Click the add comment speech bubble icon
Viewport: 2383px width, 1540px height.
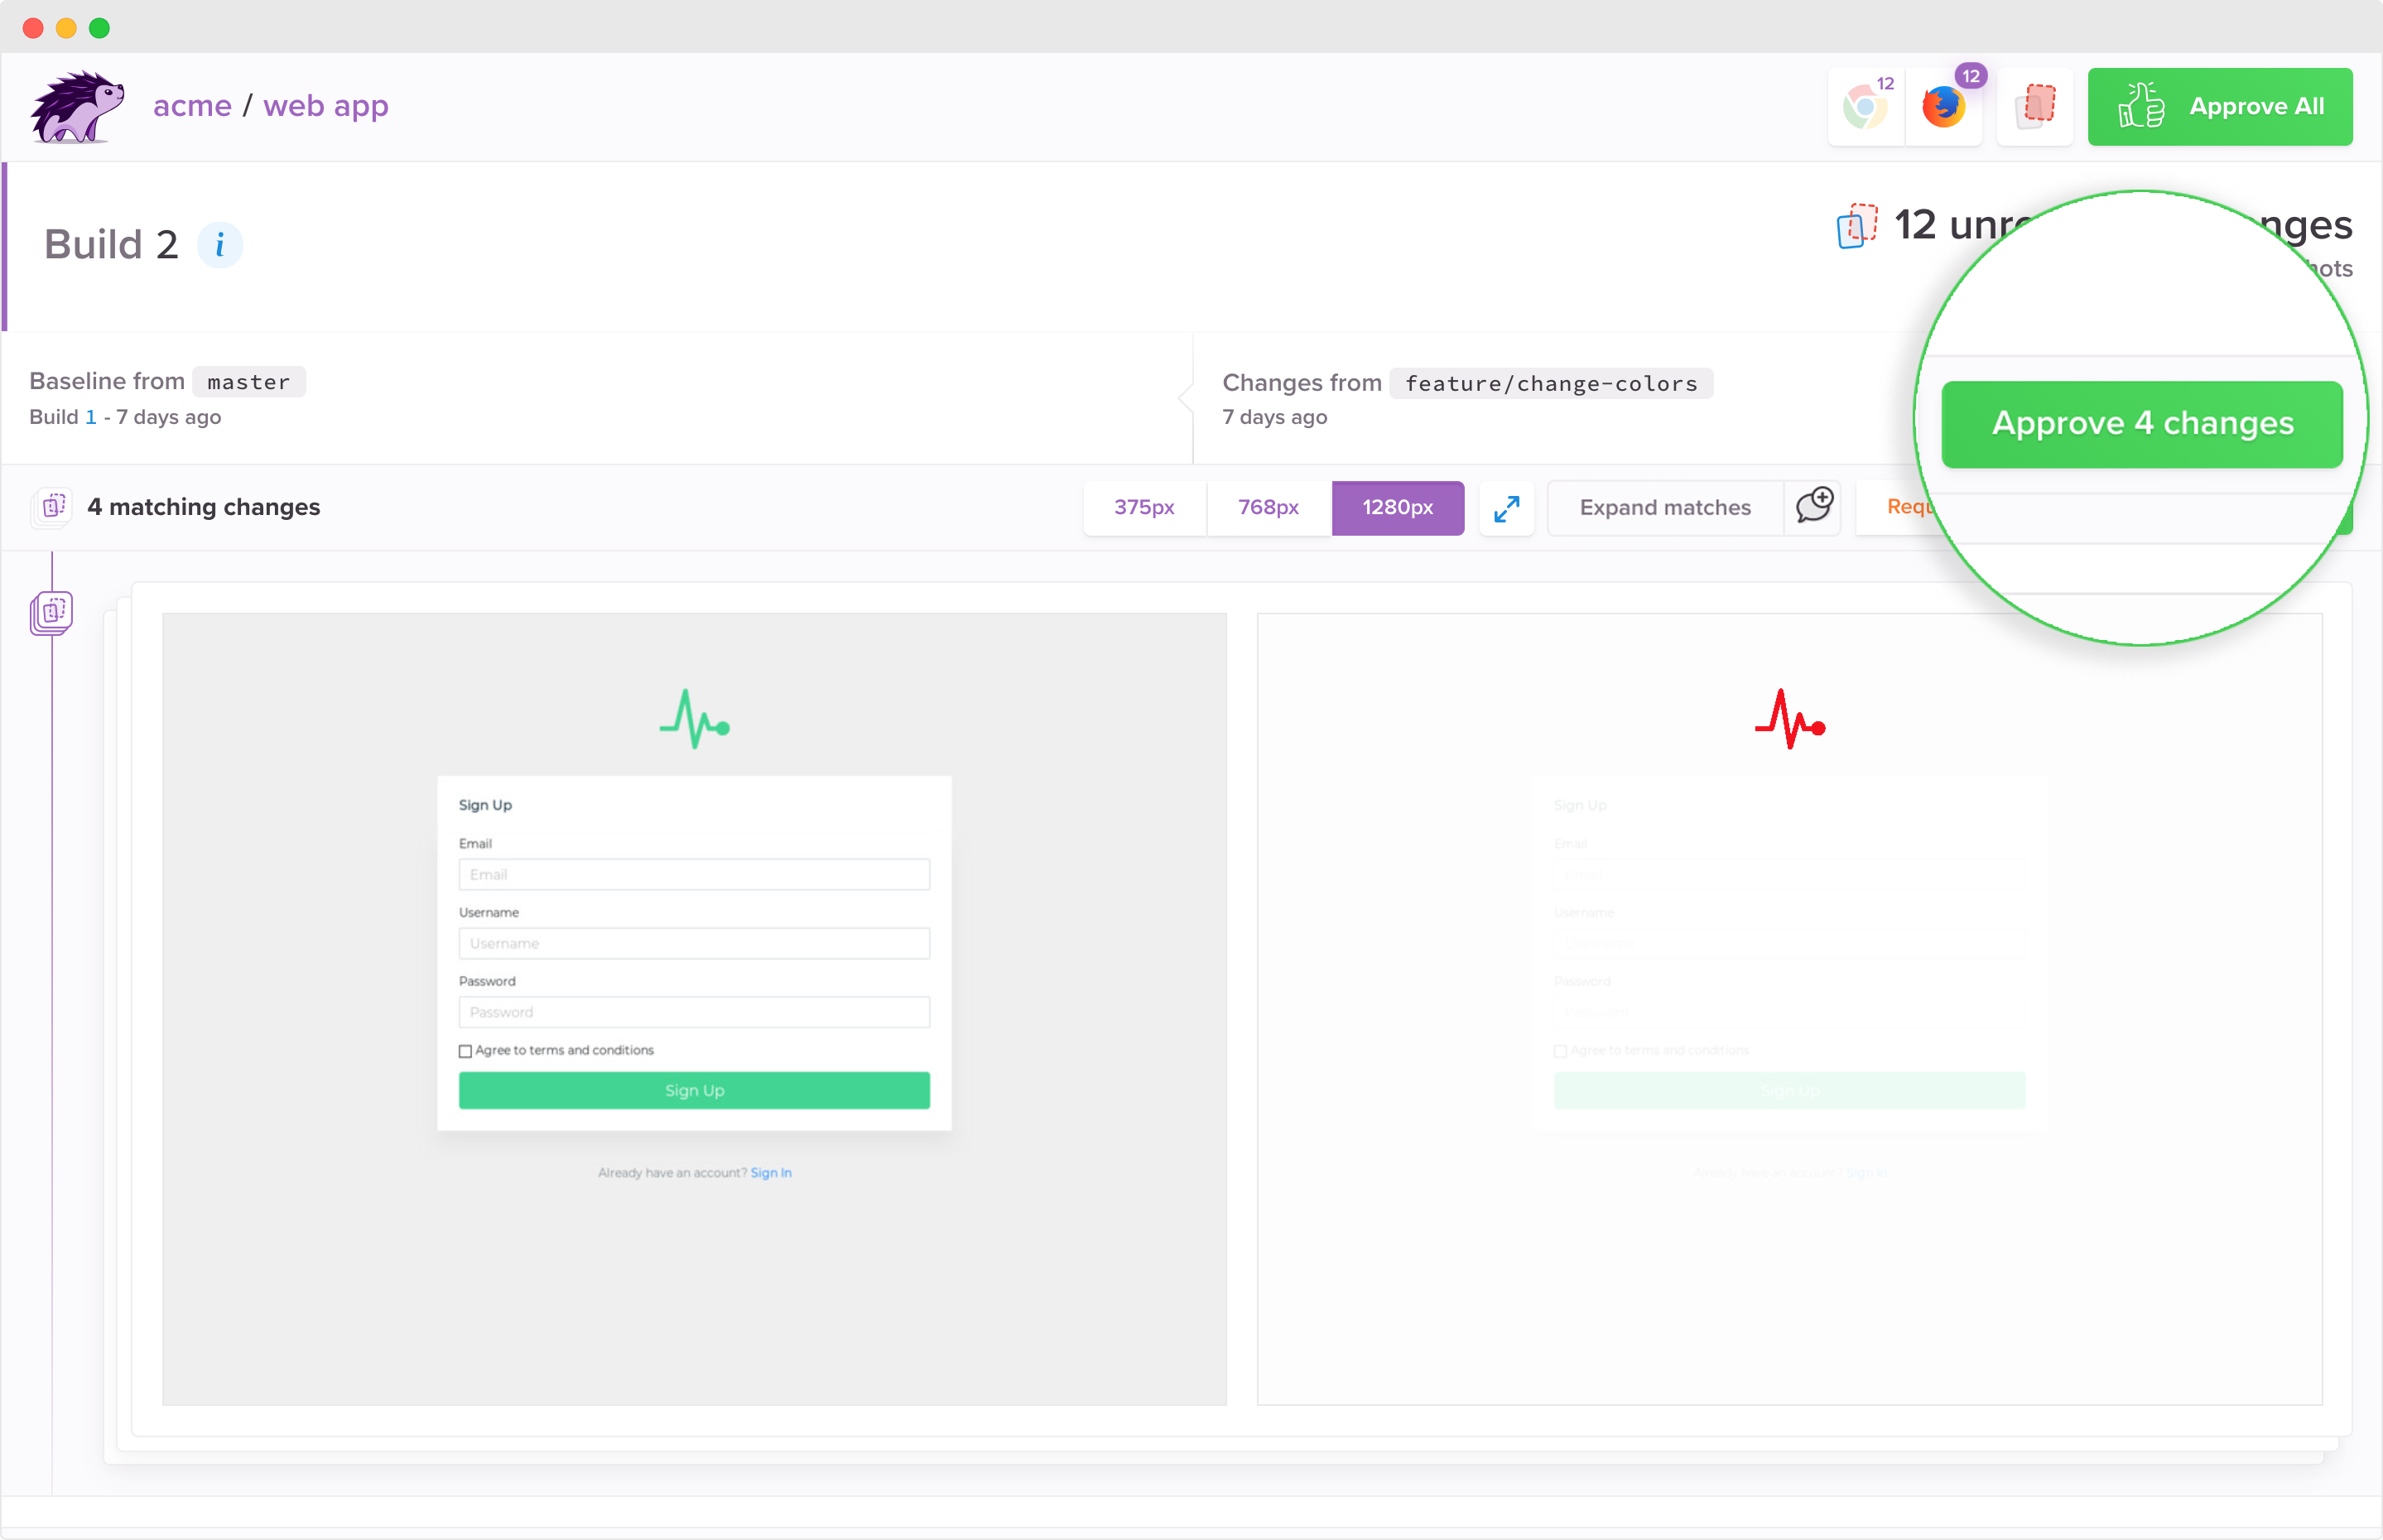point(1813,507)
